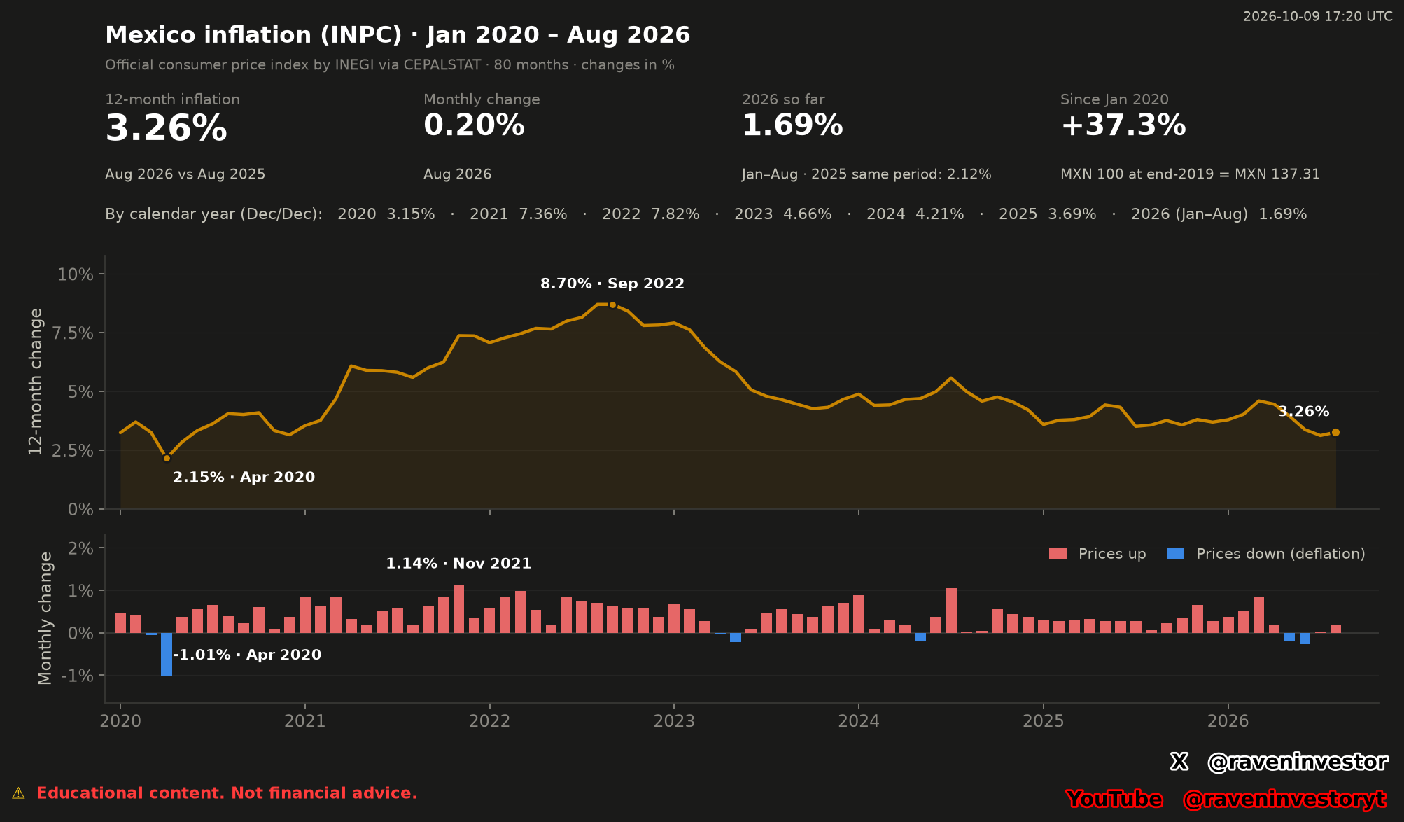Click the '8.70% · Sep 2022' annotation
1404x822 pixels.
[612, 284]
